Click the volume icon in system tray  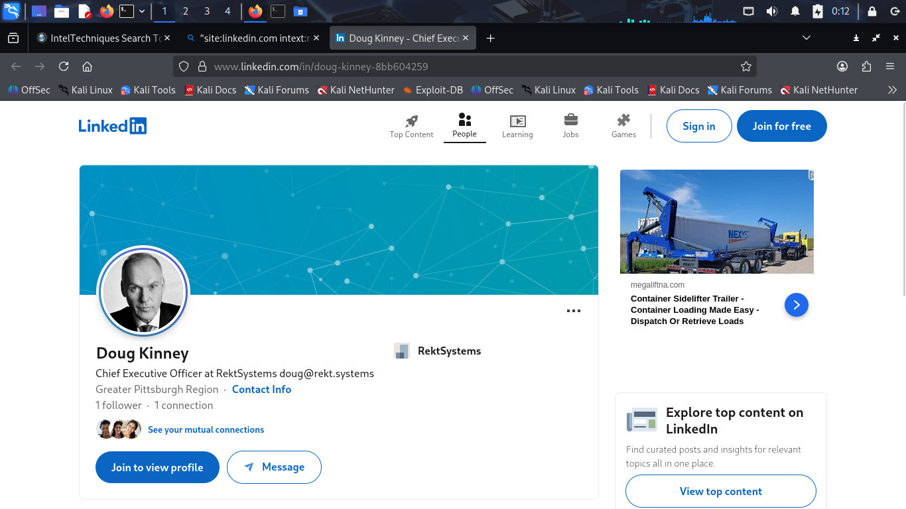pyautogui.click(x=771, y=11)
